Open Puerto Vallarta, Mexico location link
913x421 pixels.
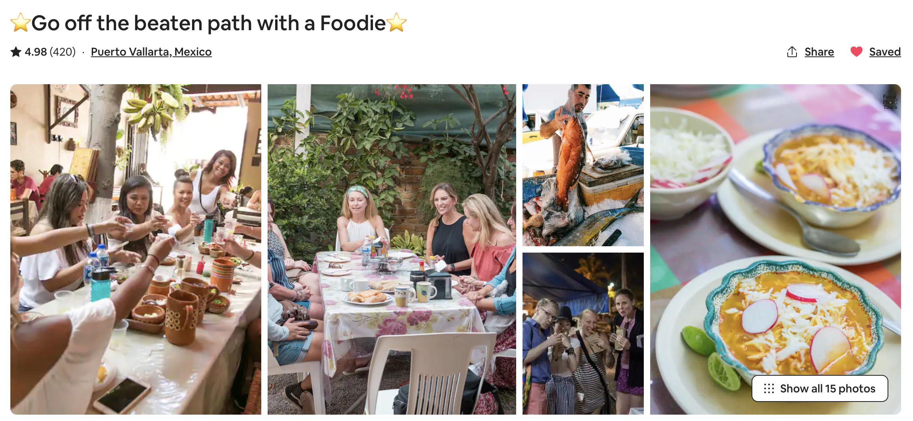click(151, 52)
